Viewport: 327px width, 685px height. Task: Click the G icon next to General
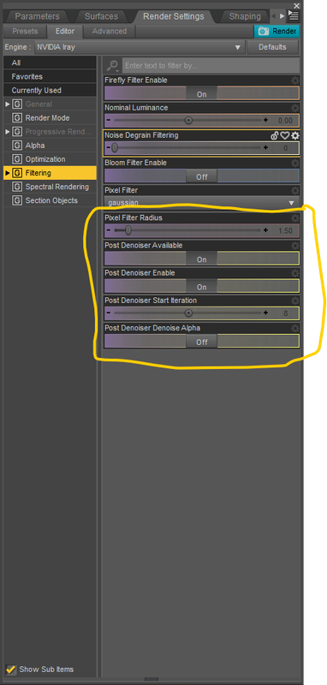click(17, 104)
